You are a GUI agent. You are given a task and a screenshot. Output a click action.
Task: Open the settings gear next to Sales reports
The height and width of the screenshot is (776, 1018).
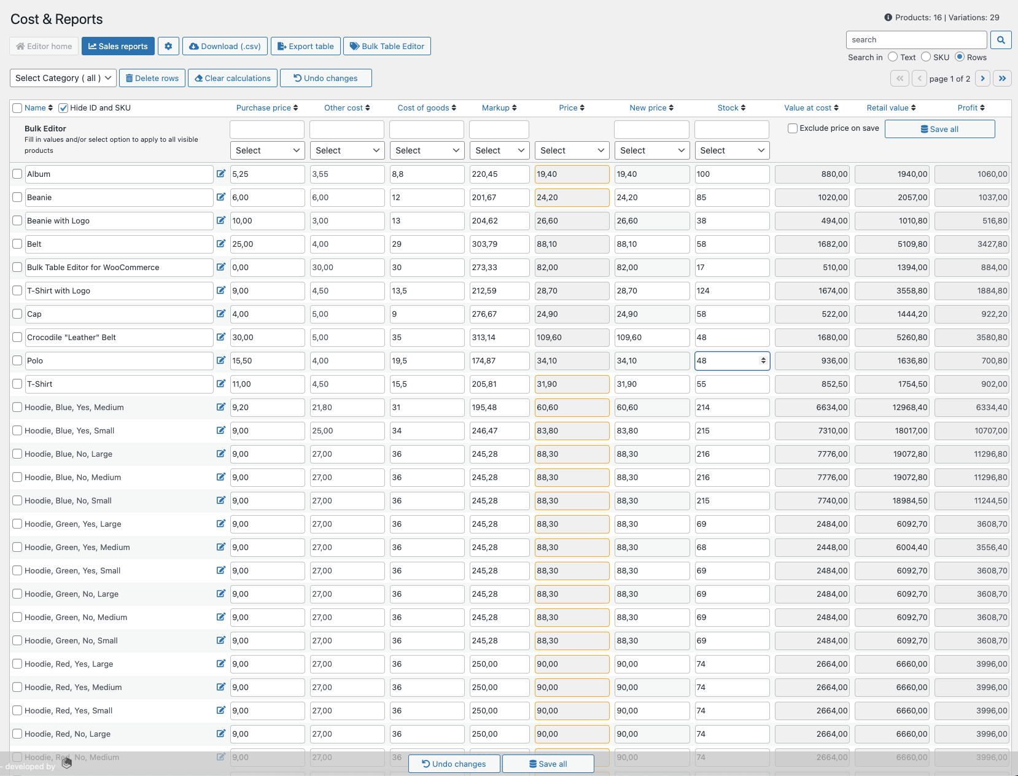(168, 46)
